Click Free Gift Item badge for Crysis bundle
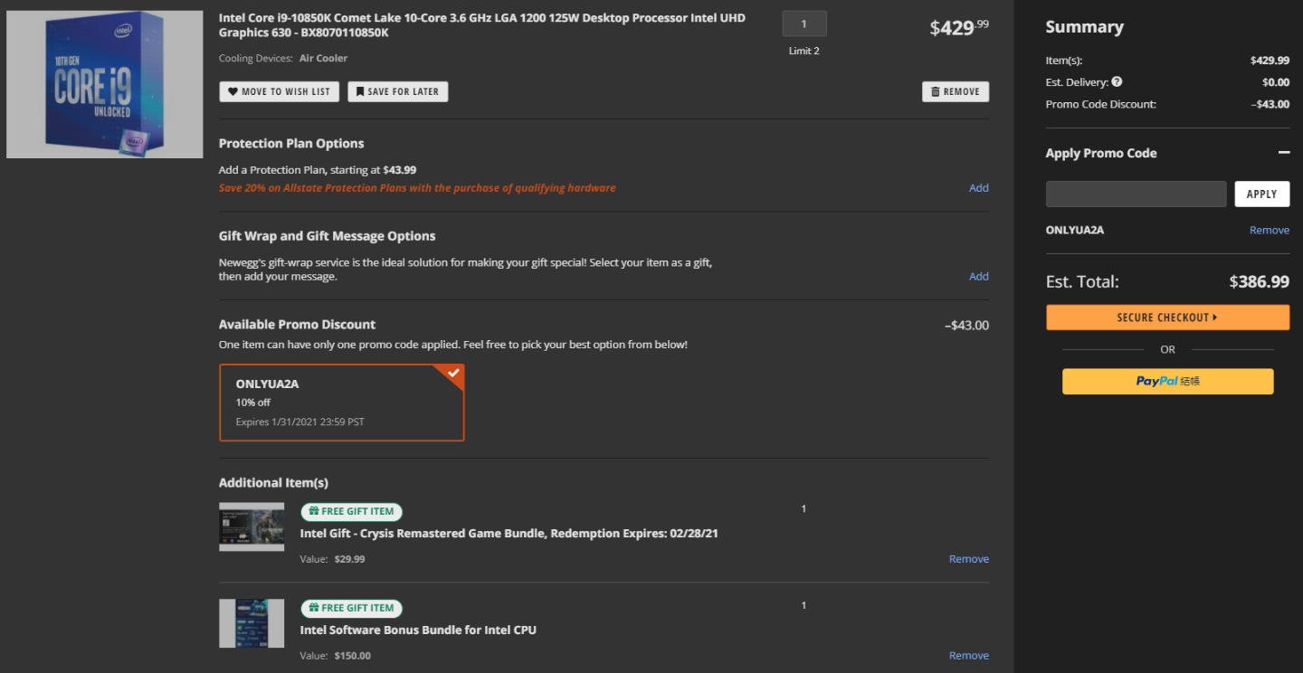Viewport: 1303px width, 673px height. 351,511
